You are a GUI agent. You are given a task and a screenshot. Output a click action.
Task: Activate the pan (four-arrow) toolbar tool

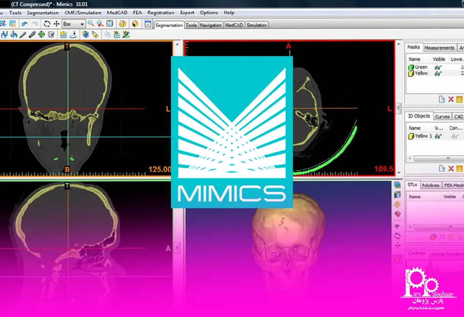click(x=56, y=23)
